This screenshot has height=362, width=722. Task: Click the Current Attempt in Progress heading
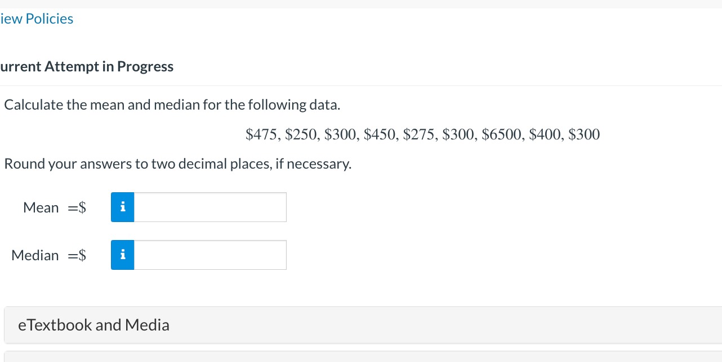tap(87, 67)
